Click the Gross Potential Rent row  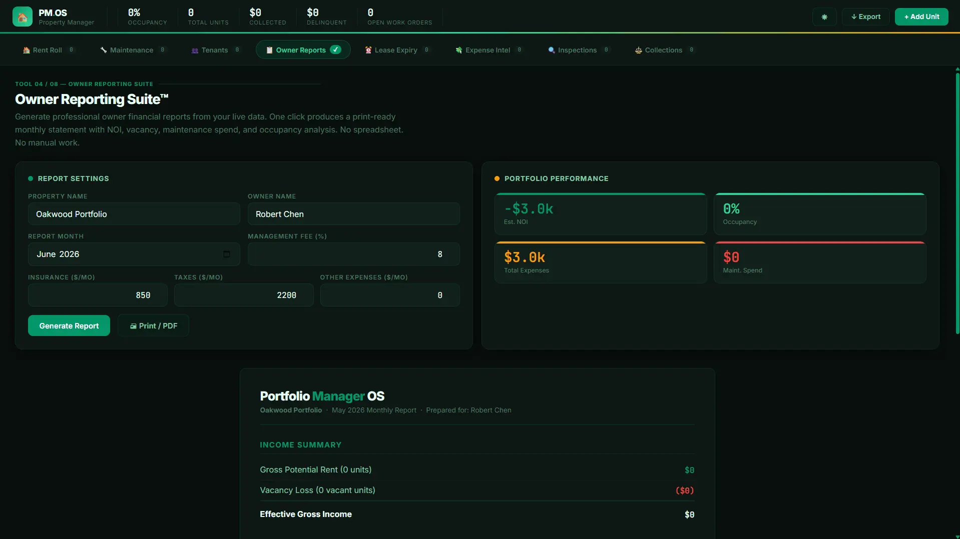coord(477,469)
